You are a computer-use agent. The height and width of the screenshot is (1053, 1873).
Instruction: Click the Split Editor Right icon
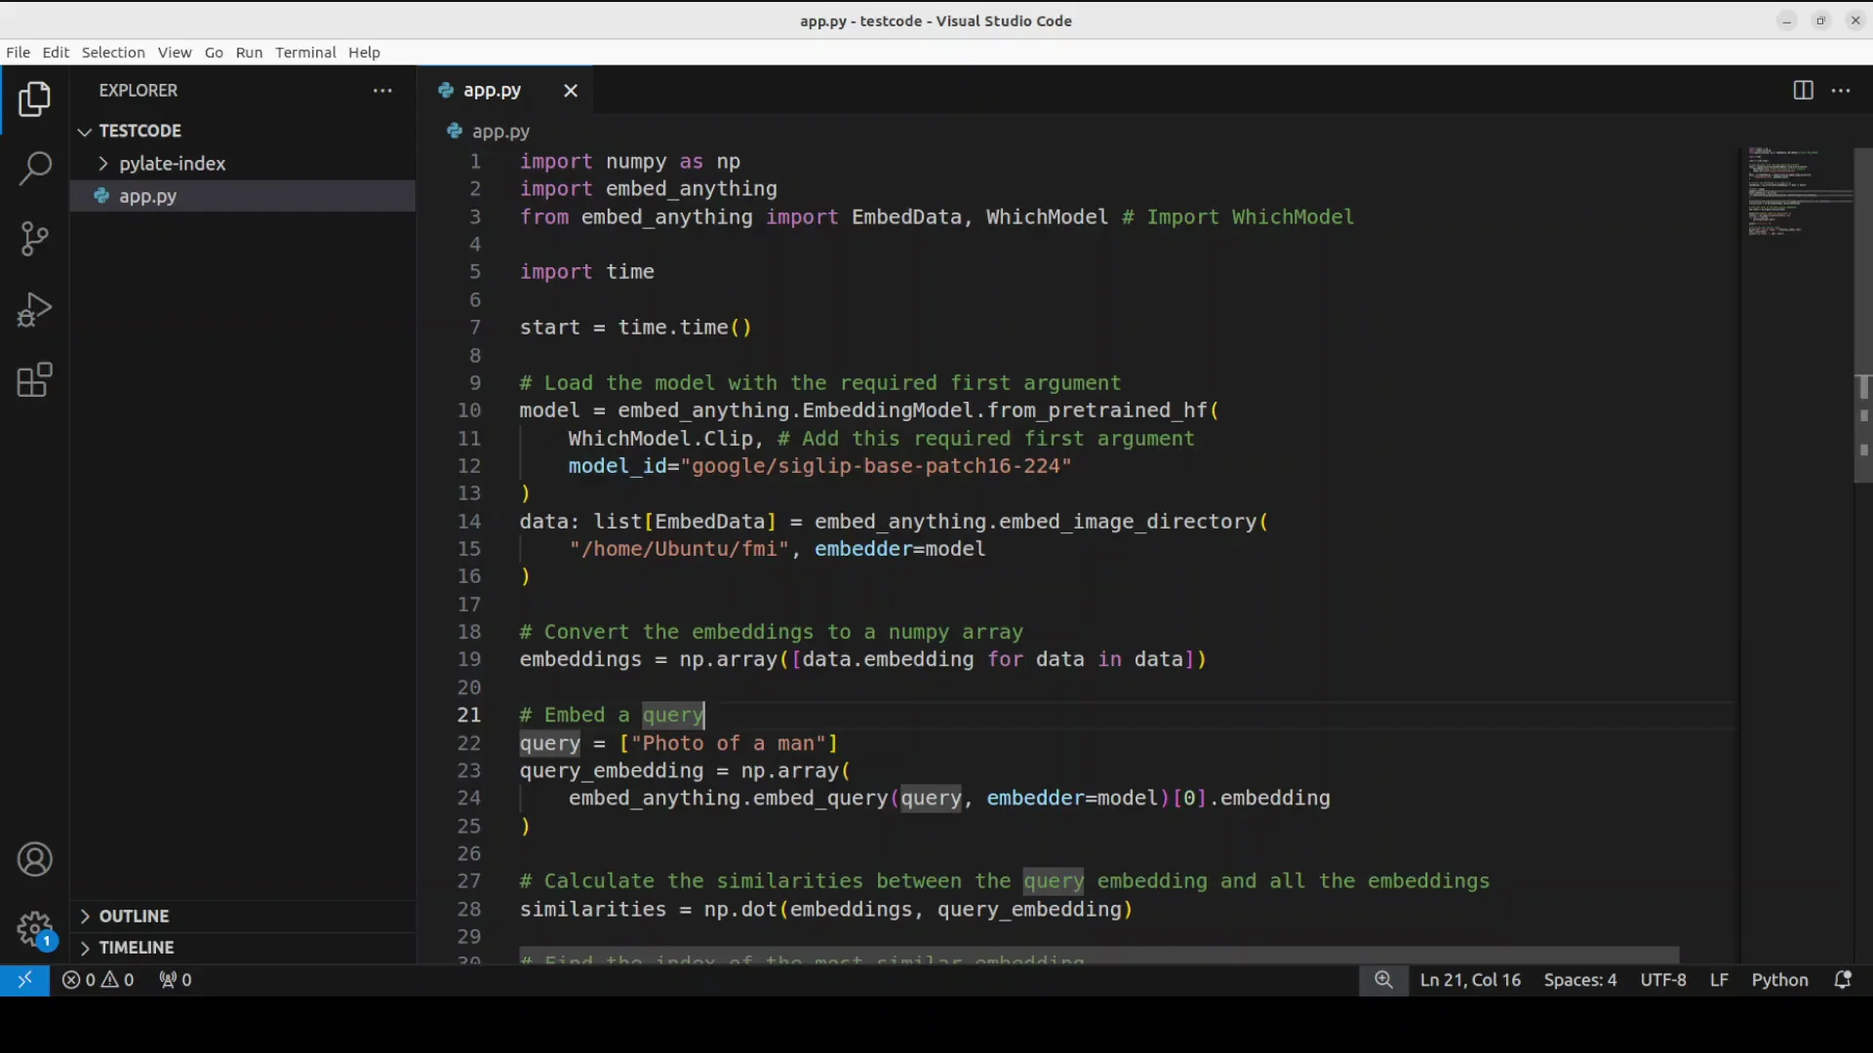point(1803,91)
